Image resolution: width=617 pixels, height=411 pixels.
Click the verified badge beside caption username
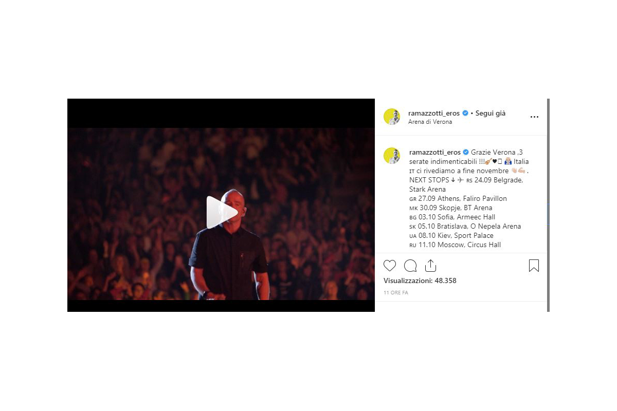click(466, 152)
